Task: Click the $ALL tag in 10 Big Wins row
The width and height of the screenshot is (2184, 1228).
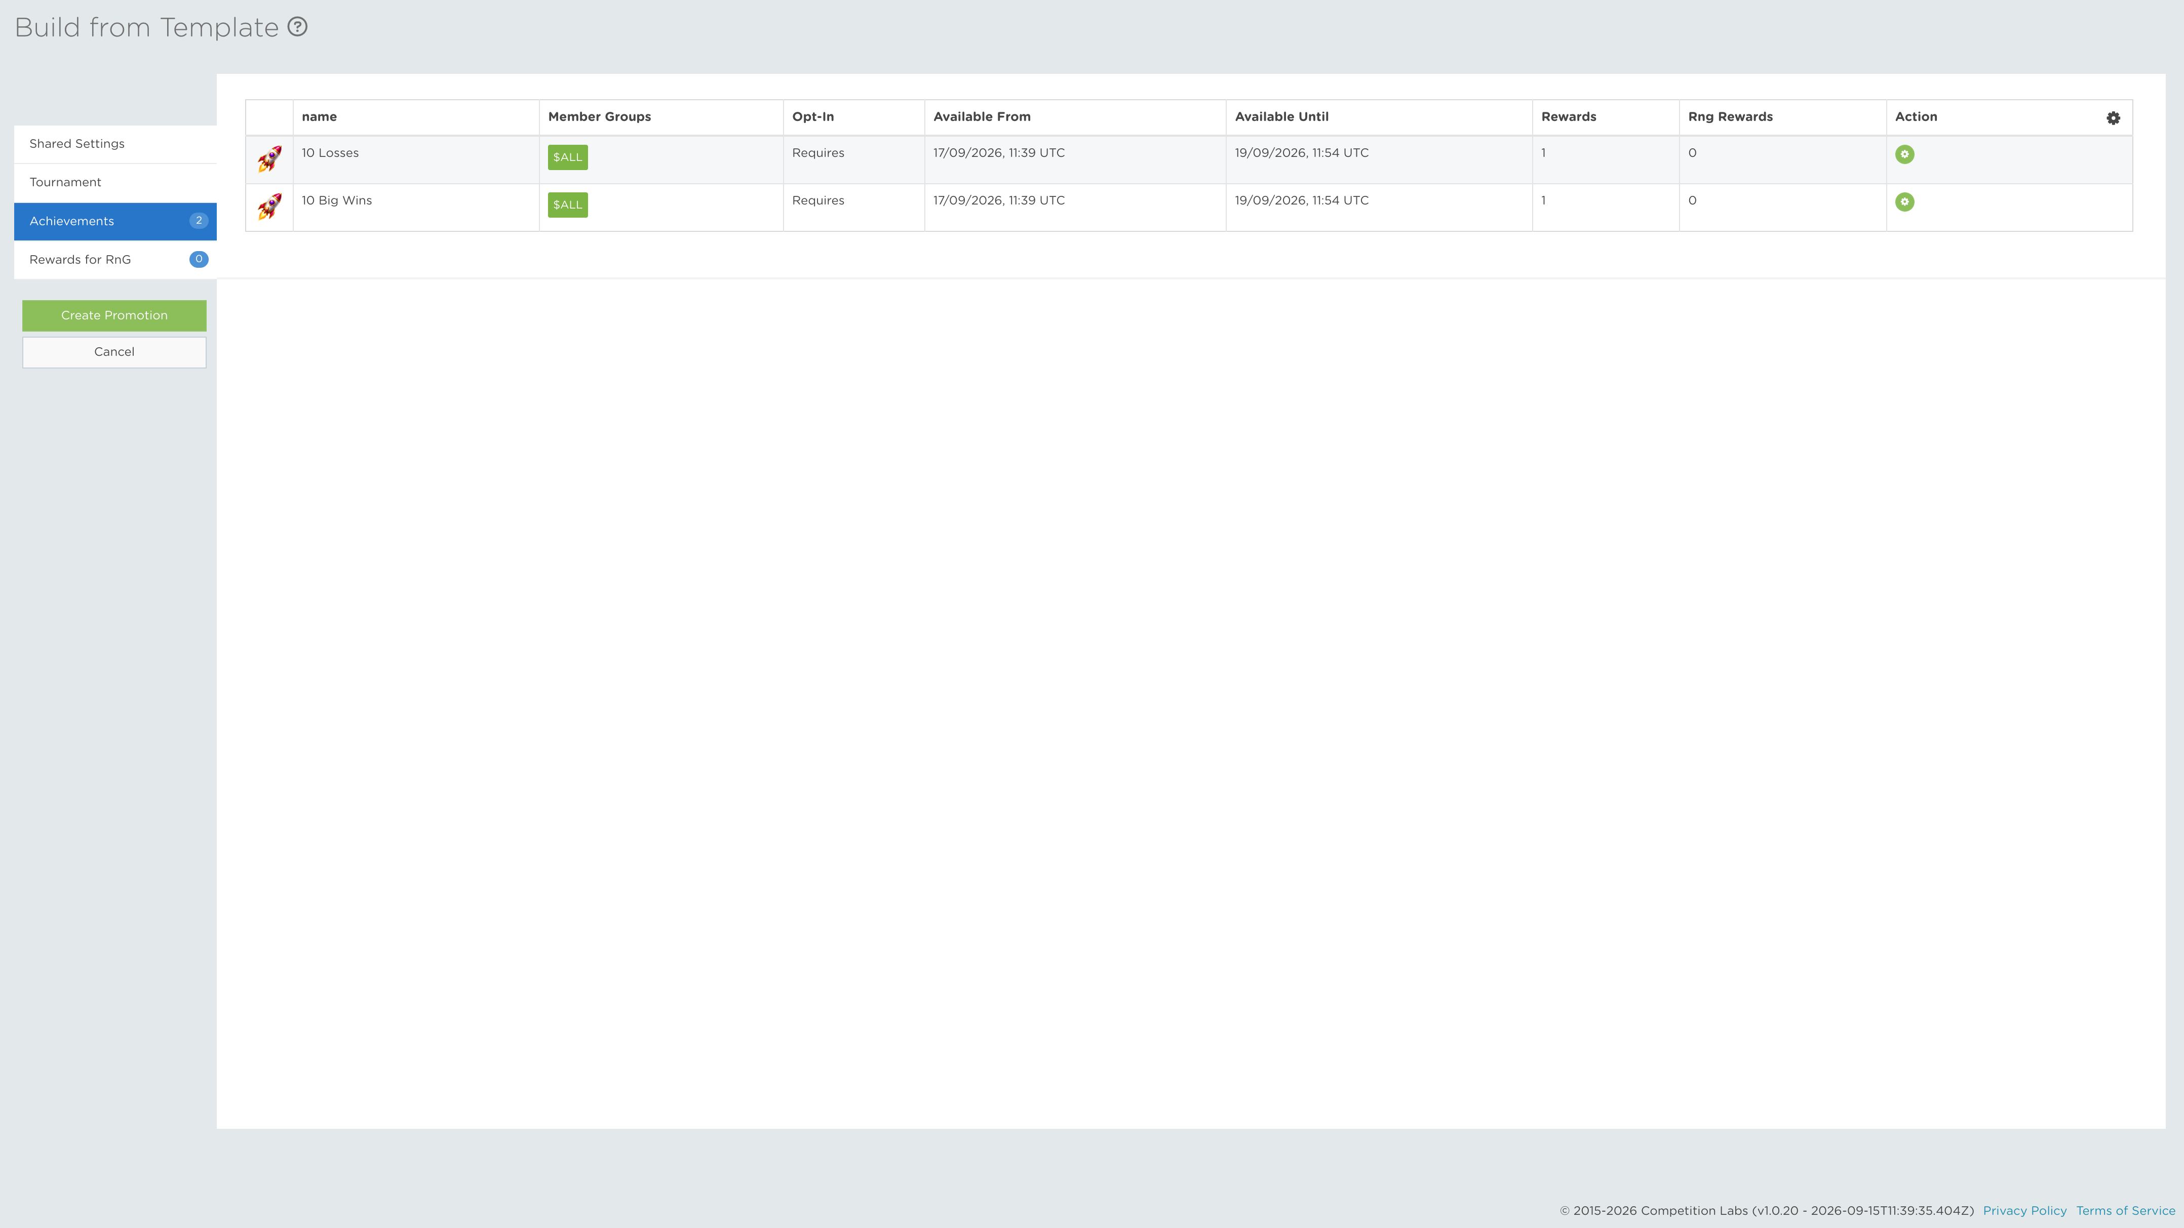Action: [x=567, y=204]
